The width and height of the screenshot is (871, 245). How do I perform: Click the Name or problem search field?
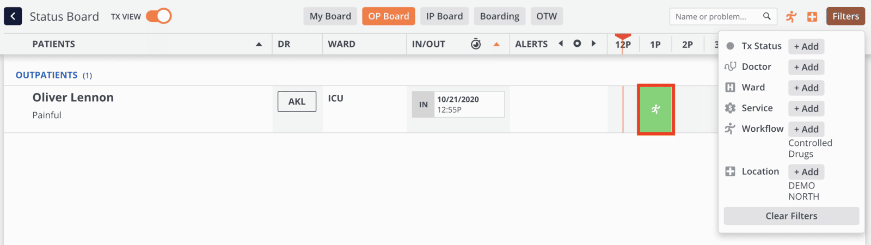tap(713, 16)
